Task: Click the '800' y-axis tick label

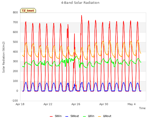Action: [15, 13]
